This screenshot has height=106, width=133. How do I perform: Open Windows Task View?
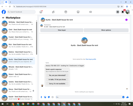click(x=7, y=104)
